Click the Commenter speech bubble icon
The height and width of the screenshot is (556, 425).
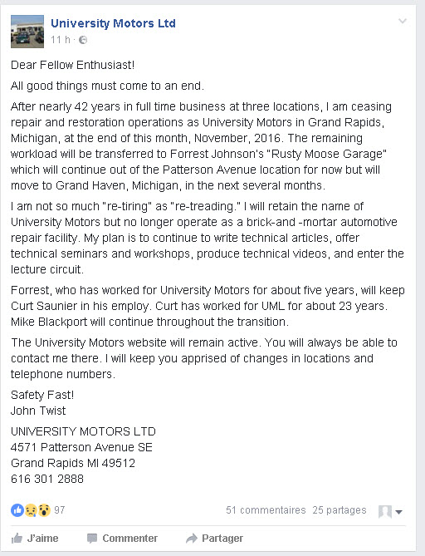point(92,539)
